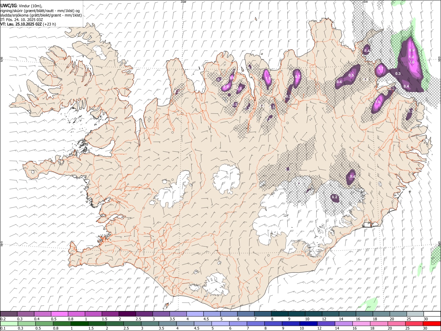The width and height of the screenshot is (441, 331).
Task: Select the darkest green 1–1.5 swatch in the bottom legend row
Action: [79, 323]
